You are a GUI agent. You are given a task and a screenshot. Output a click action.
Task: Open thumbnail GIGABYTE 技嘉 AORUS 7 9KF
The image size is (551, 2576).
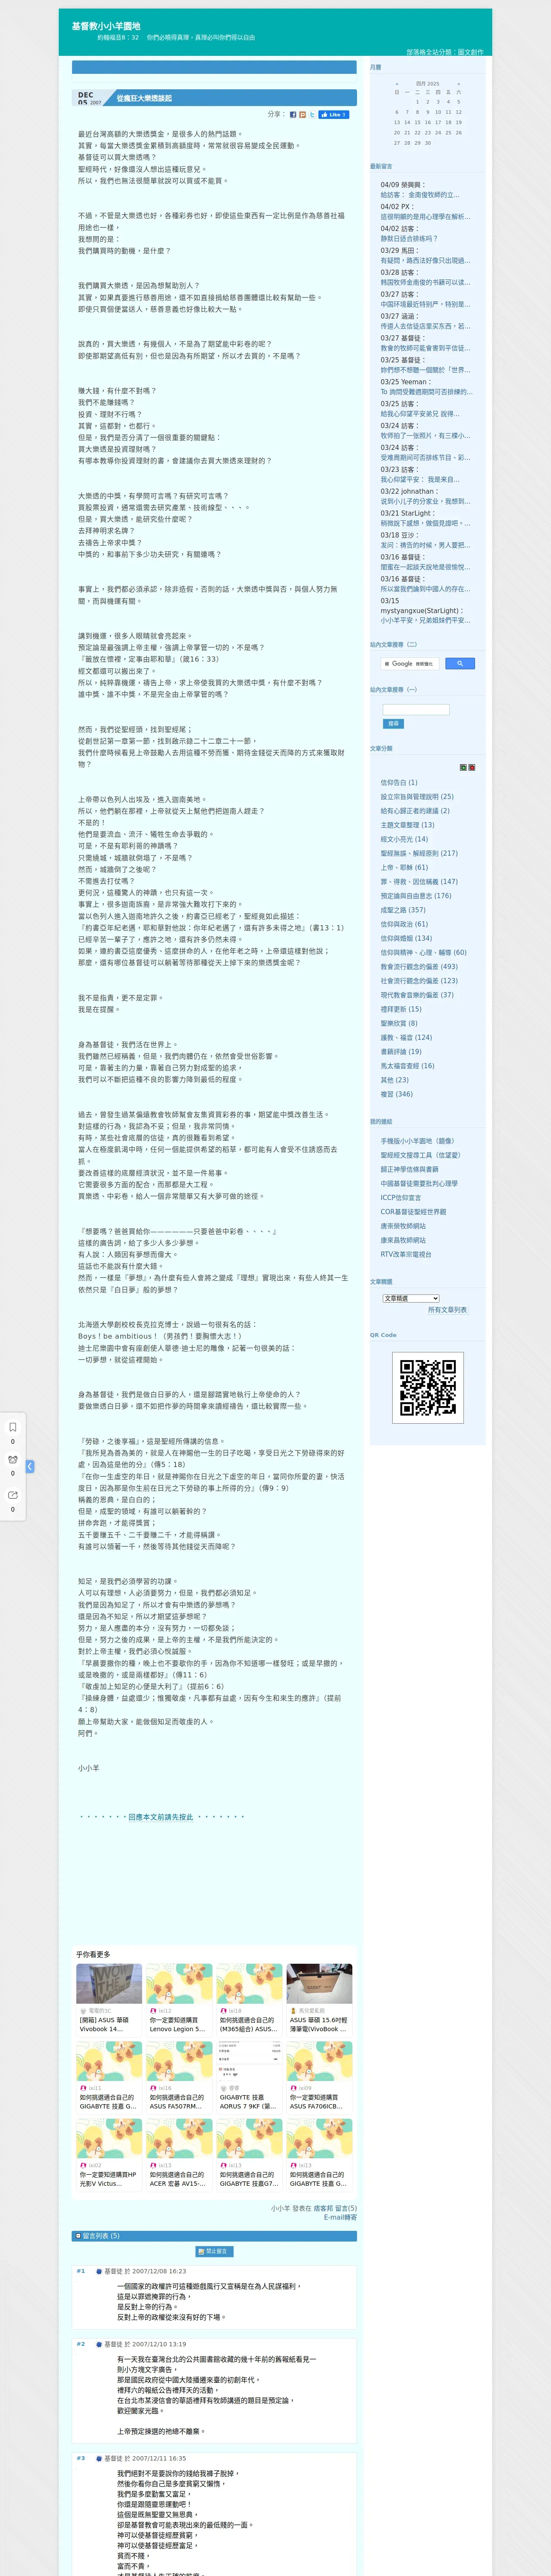pyautogui.click(x=249, y=2077)
